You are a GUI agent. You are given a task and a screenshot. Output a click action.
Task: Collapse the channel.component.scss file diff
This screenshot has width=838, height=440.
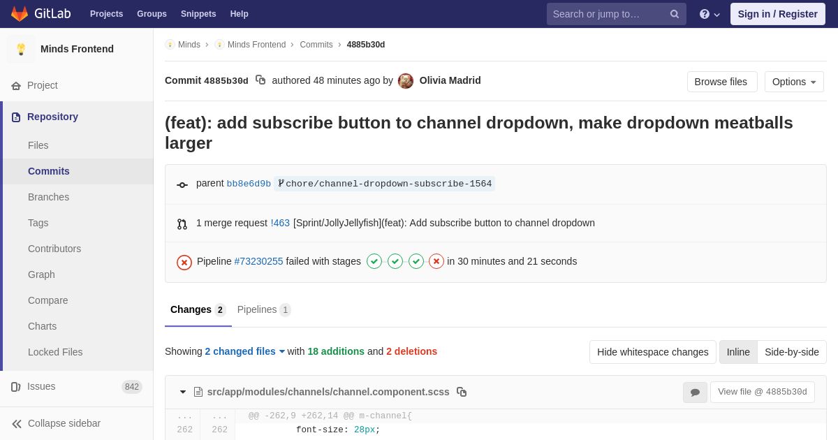183,393
